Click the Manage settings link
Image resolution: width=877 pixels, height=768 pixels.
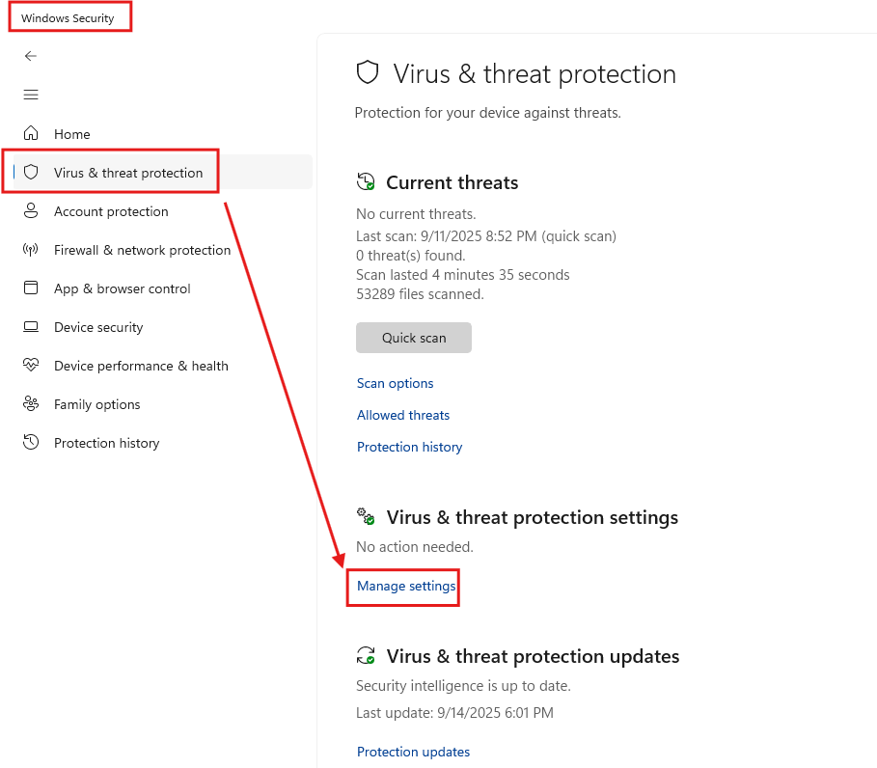pos(406,586)
